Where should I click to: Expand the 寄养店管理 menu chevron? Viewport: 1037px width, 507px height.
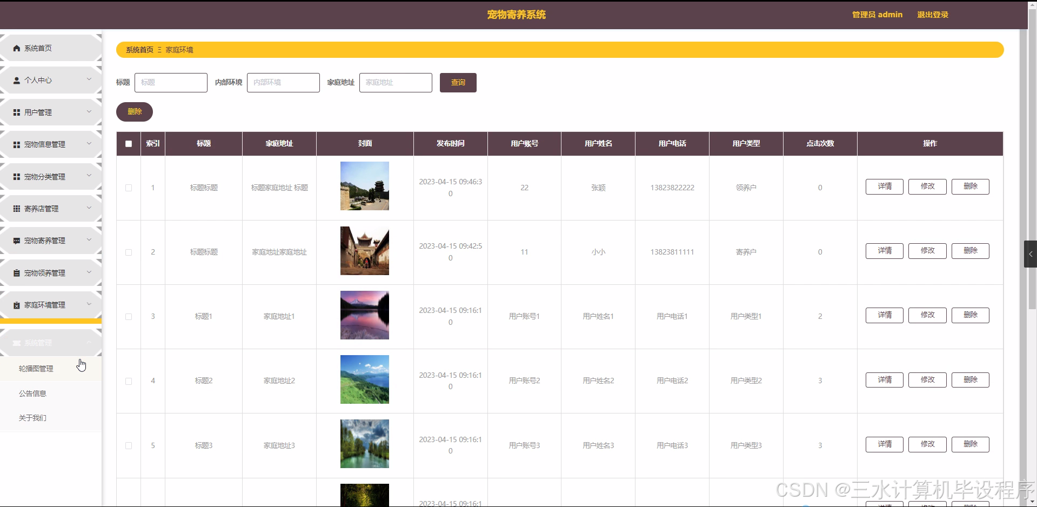coord(89,208)
